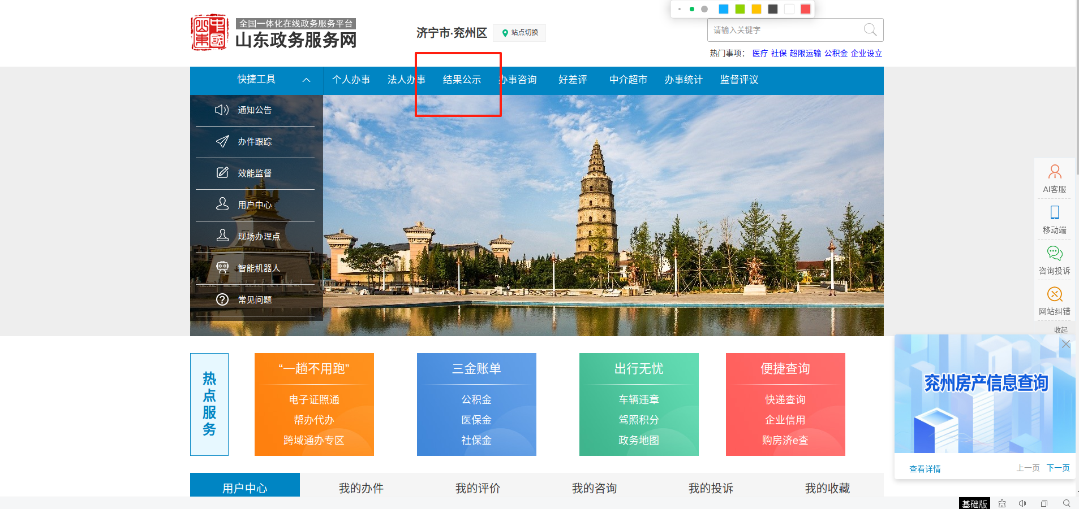Open the 站点切换 site switcher

(x=519, y=33)
